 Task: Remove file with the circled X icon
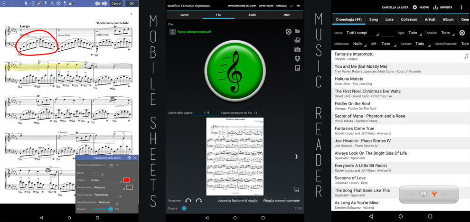[288, 32]
